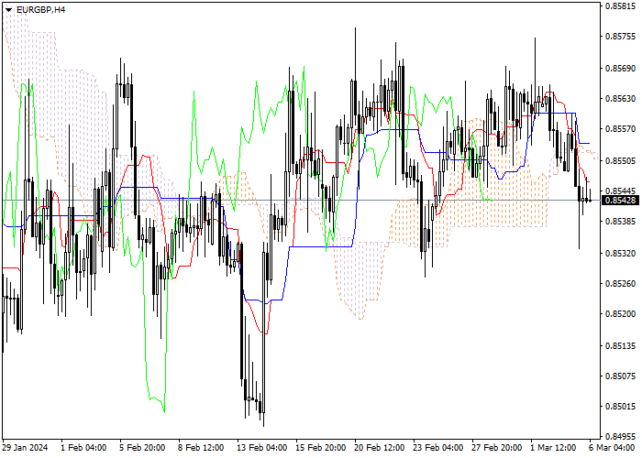Select the current price label 0.85428

620,201
